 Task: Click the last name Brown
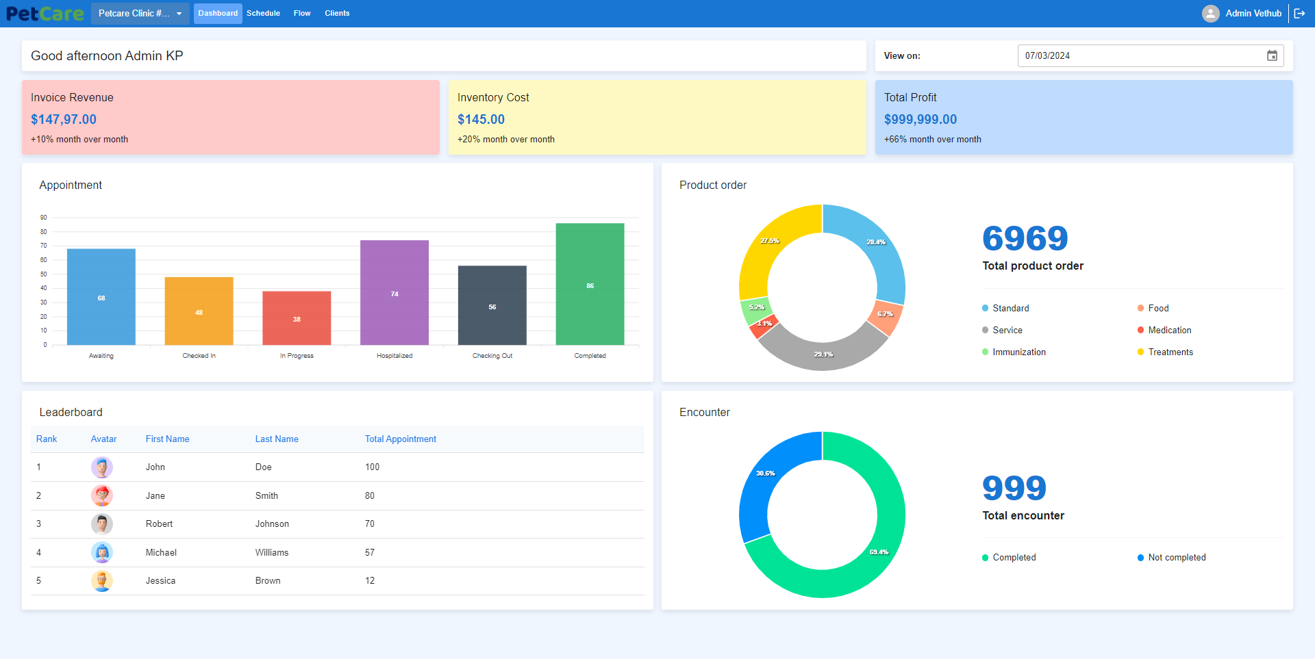[x=268, y=581]
